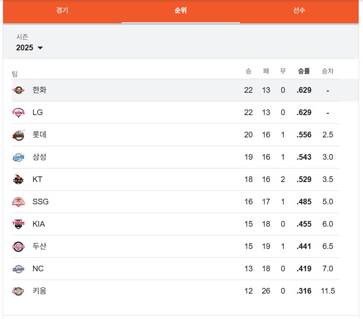Screen dimensions: 363x319
Task: Click the KIA Tigers team logo
Action: [x=18, y=224]
